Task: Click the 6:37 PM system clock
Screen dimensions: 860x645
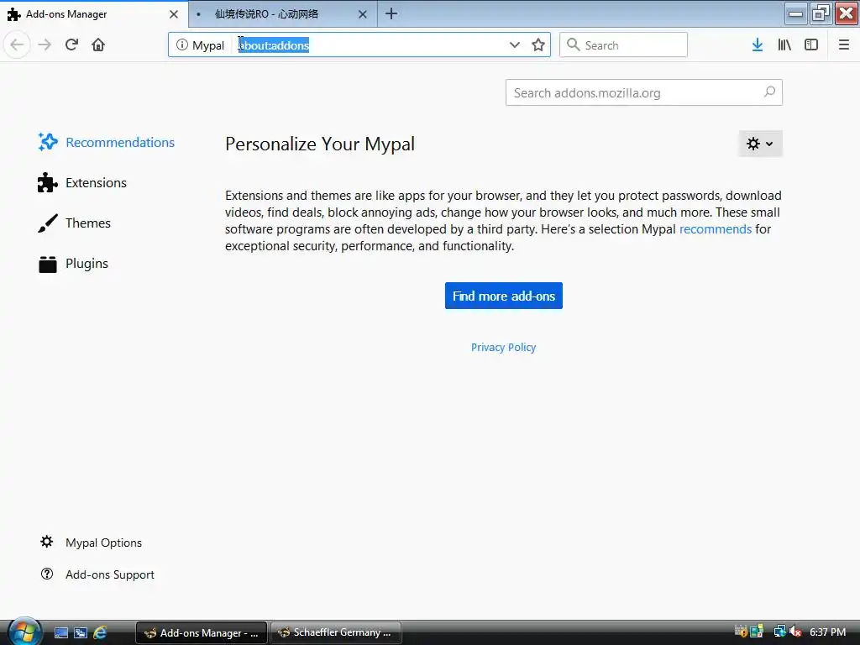Action: 827,632
